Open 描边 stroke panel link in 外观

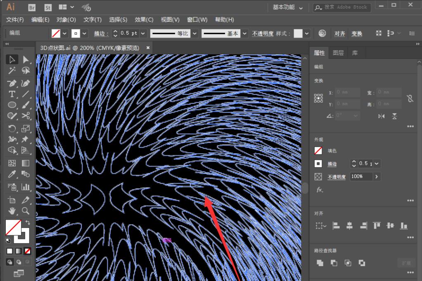pyautogui.click(x=332, y=164)
